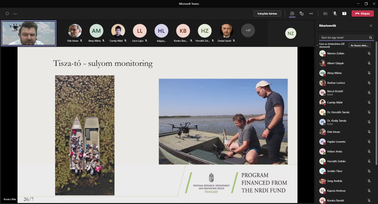
Task: Click the search magnifier icon
Action: click(371, 37)
